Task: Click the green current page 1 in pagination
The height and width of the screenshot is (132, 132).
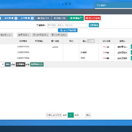Action: [71, 115]
